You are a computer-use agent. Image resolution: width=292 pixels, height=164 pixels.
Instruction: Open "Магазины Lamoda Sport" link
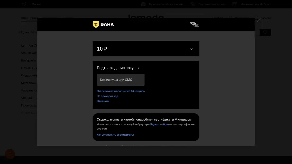click(x=255, y=4)
